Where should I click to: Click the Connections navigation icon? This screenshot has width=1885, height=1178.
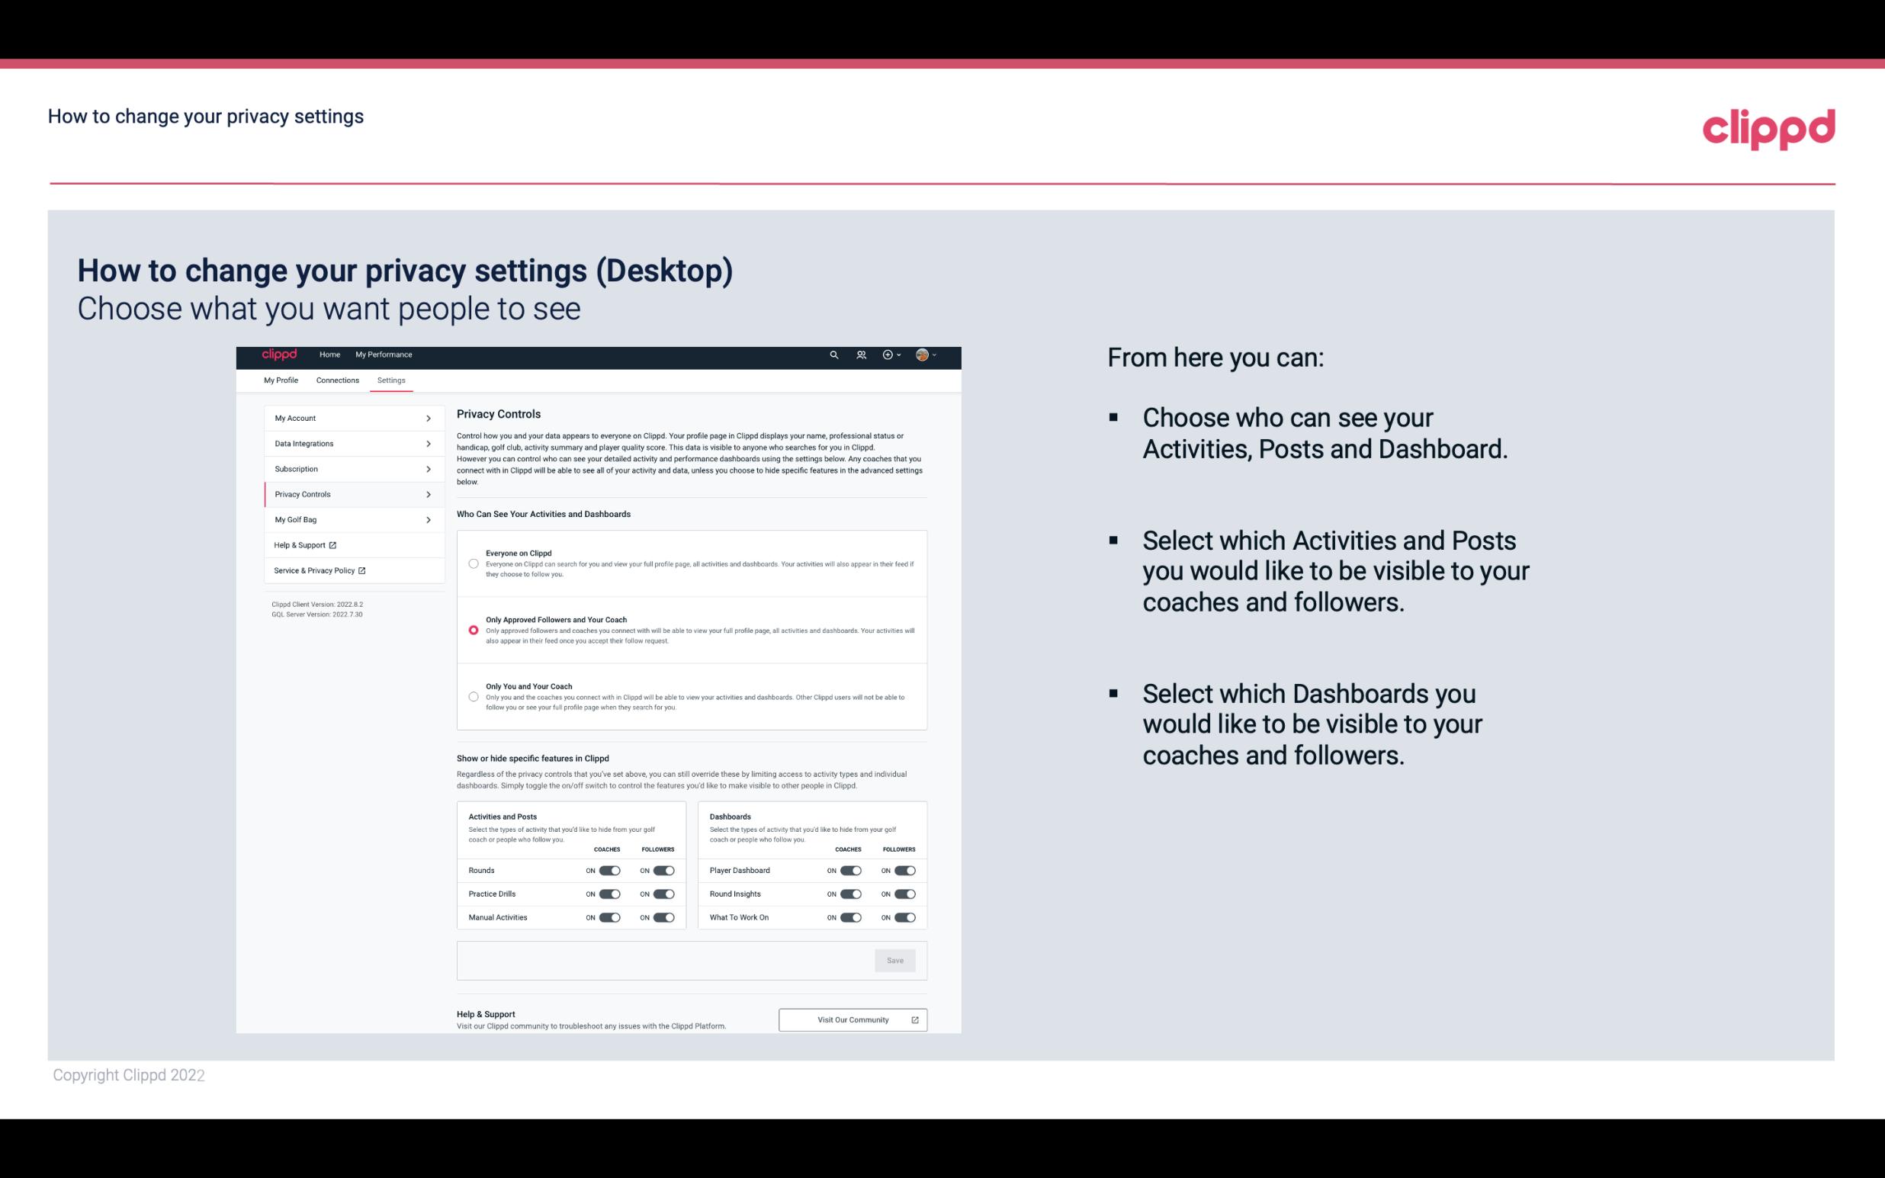(x=336, y=380)
